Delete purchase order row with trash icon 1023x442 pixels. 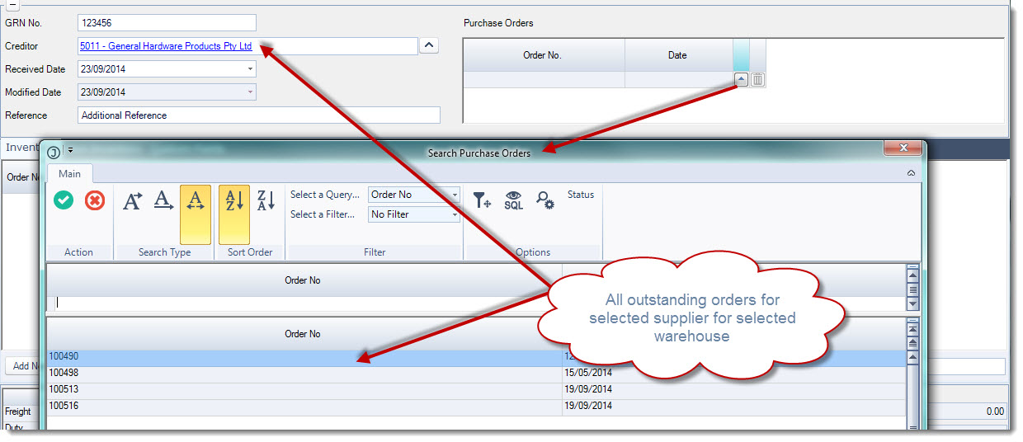coord(758,80)
